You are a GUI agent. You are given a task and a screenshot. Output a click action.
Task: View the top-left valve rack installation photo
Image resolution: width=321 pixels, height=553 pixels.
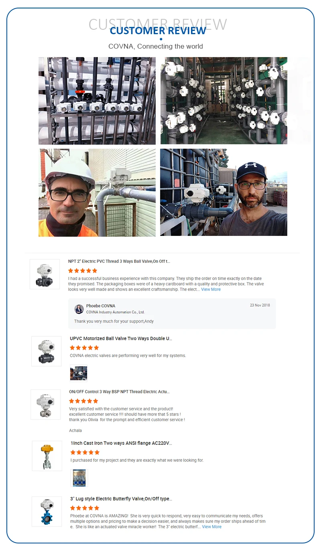point(97,101)
